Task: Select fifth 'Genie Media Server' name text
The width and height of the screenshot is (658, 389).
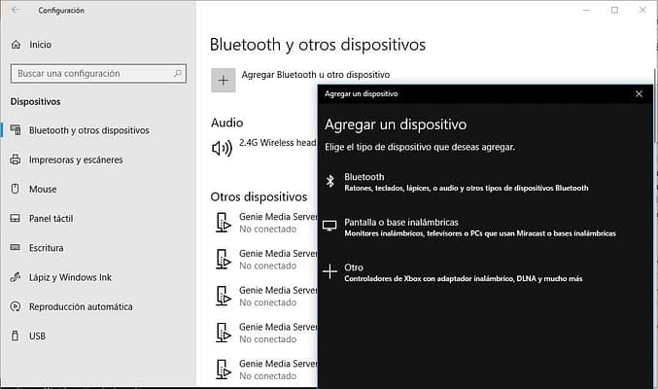Action: click(278, 364)
